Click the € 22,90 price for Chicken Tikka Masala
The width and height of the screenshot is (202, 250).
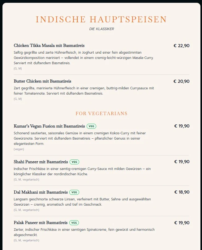(182, 46)
